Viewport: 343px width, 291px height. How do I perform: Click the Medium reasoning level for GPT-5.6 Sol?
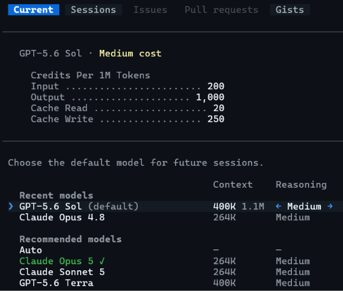pos(304,206)
